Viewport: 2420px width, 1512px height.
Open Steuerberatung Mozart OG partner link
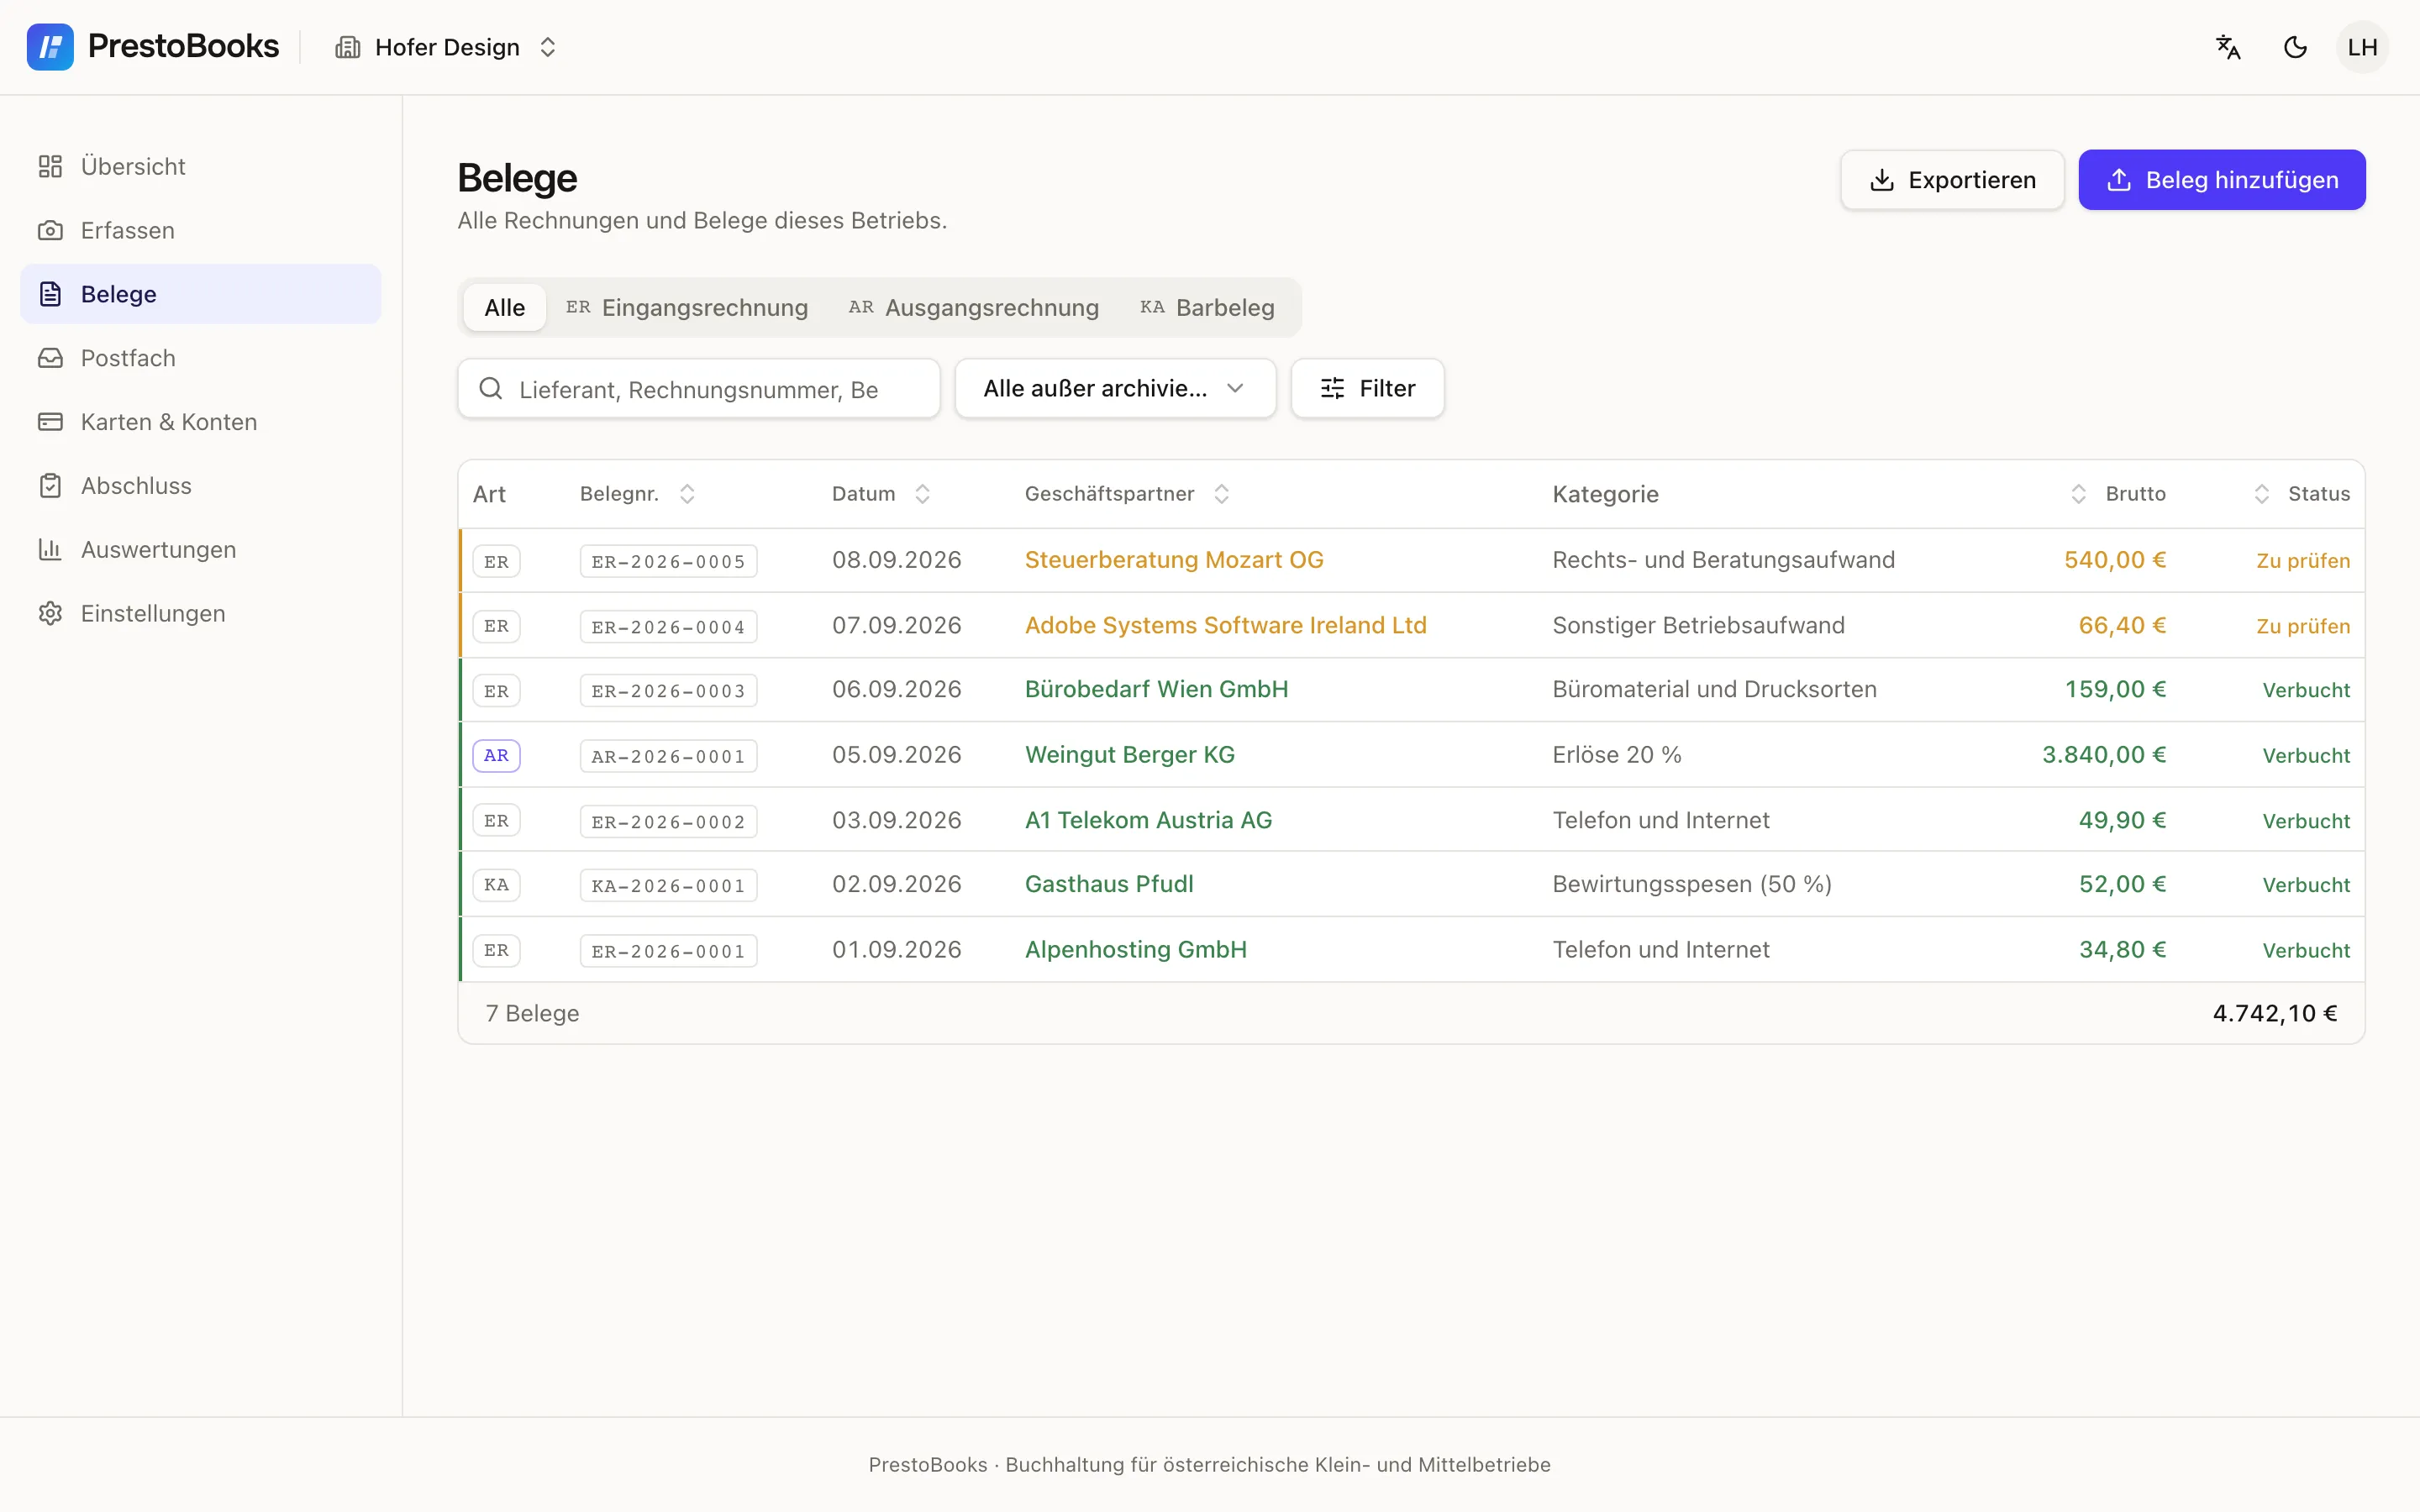coord(1174,560)
